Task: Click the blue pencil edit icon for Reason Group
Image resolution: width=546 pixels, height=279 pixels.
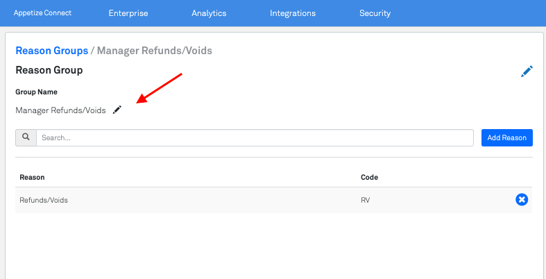Action: 527,71
